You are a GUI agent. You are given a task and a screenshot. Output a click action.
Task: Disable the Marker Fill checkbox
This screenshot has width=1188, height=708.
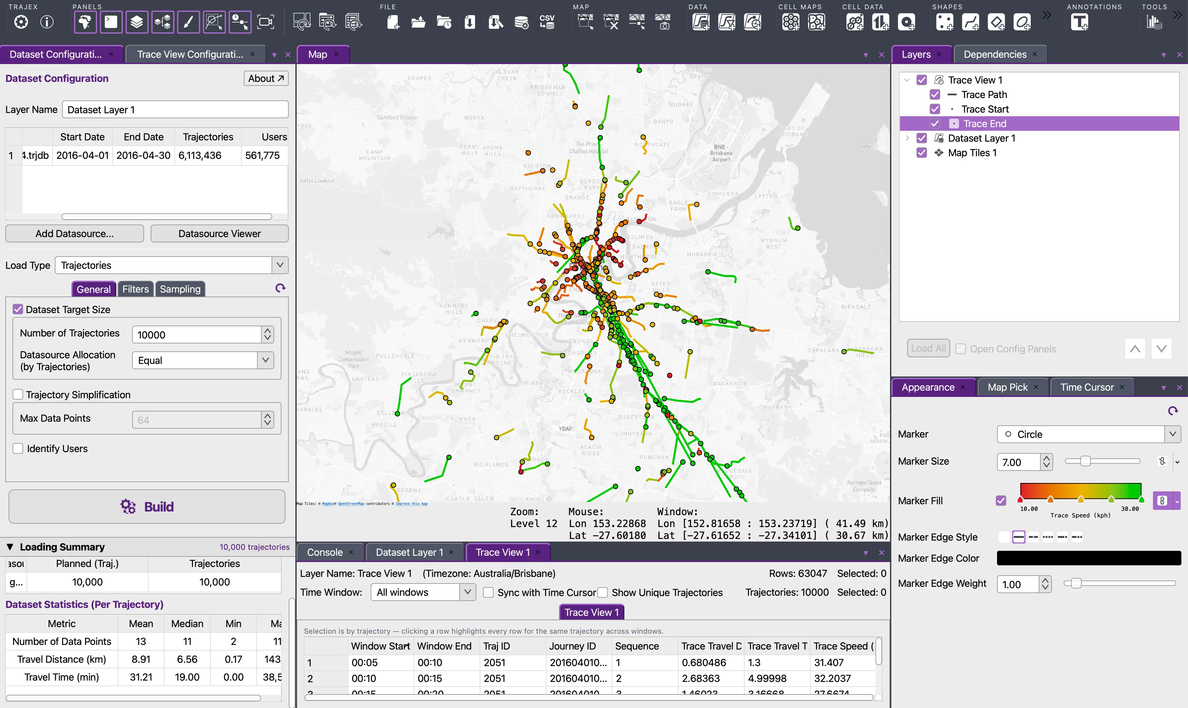pyautogui.click(x=1001, y=501)
